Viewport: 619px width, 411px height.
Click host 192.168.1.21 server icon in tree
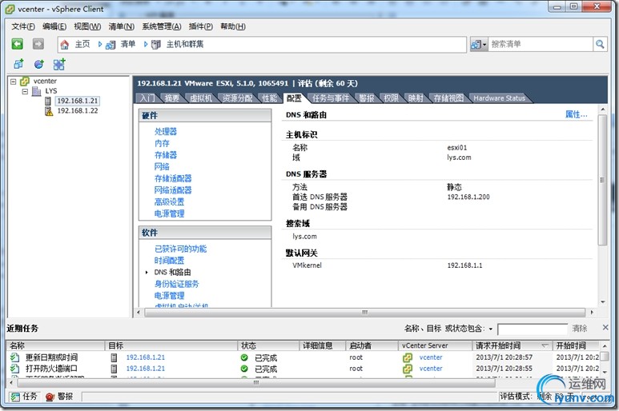click(x=48, y=101)
